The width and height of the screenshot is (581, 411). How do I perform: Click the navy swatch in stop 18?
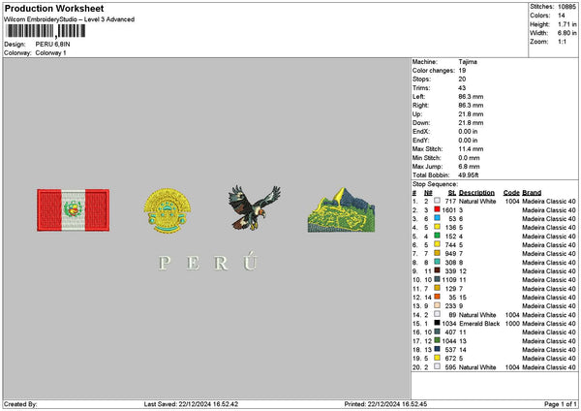pyautogui.click(x=438, y=349)
